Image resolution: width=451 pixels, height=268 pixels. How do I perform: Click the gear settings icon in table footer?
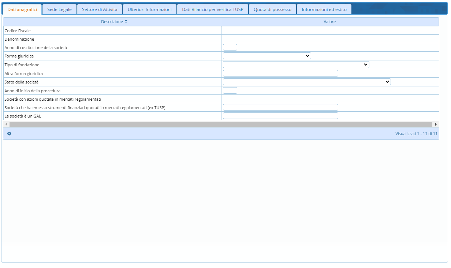[9, 134]
